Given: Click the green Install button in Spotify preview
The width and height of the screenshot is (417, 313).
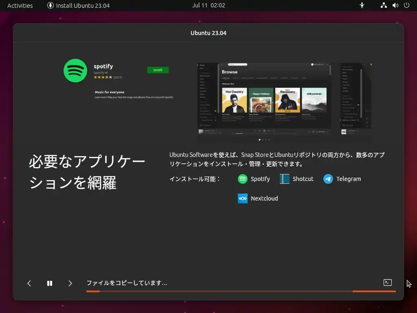Looking at the screenshot, I should [158, 70].
